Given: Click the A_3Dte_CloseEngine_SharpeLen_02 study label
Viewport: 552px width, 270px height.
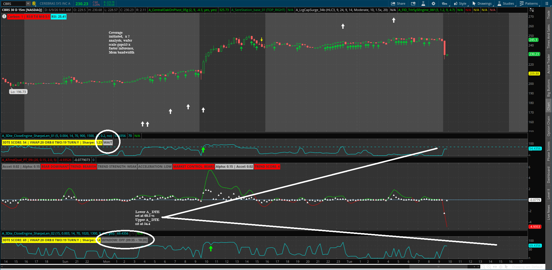Looking at the screenshot, I should (x=58, y=233).
